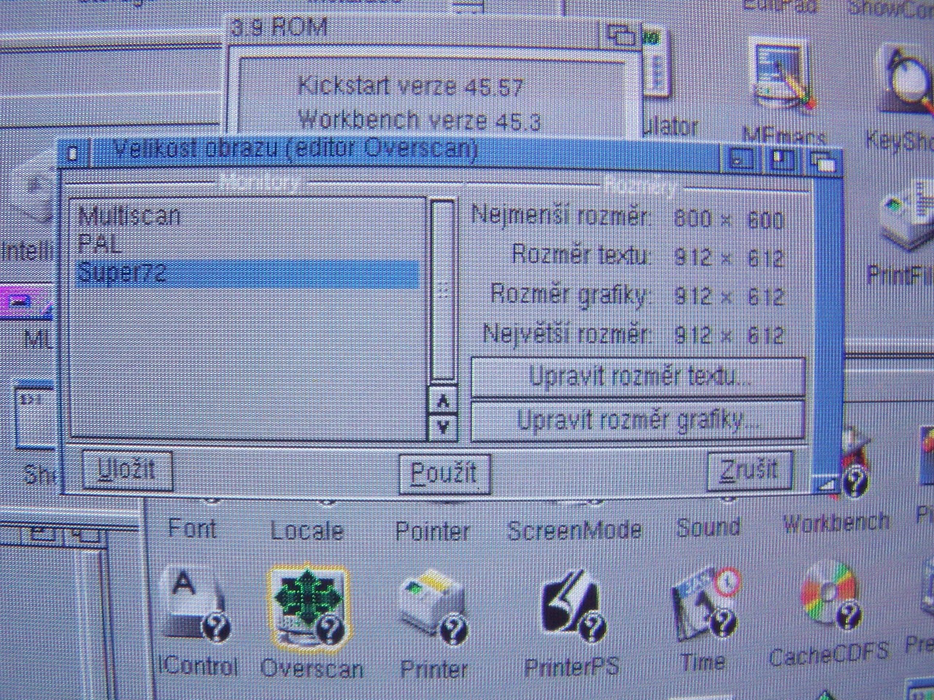Click the Uložit button
The image size is (934, 700).
pos(127,470)
